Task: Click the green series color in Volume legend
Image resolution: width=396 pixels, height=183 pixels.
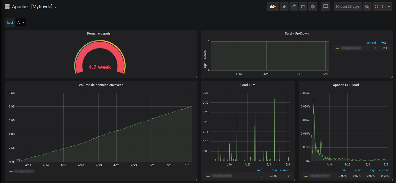Action: (x=11, y=171)
